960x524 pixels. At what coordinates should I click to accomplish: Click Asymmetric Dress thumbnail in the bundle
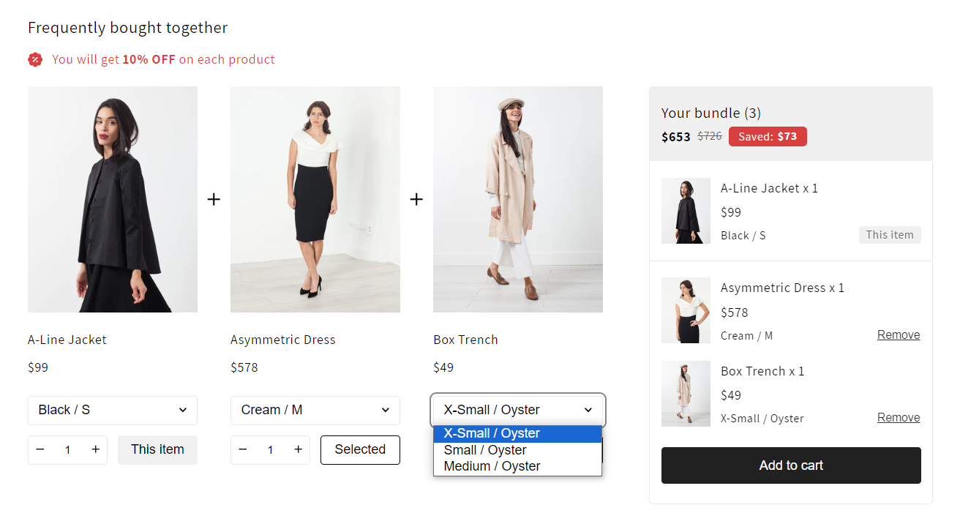(x=686, y=310)
